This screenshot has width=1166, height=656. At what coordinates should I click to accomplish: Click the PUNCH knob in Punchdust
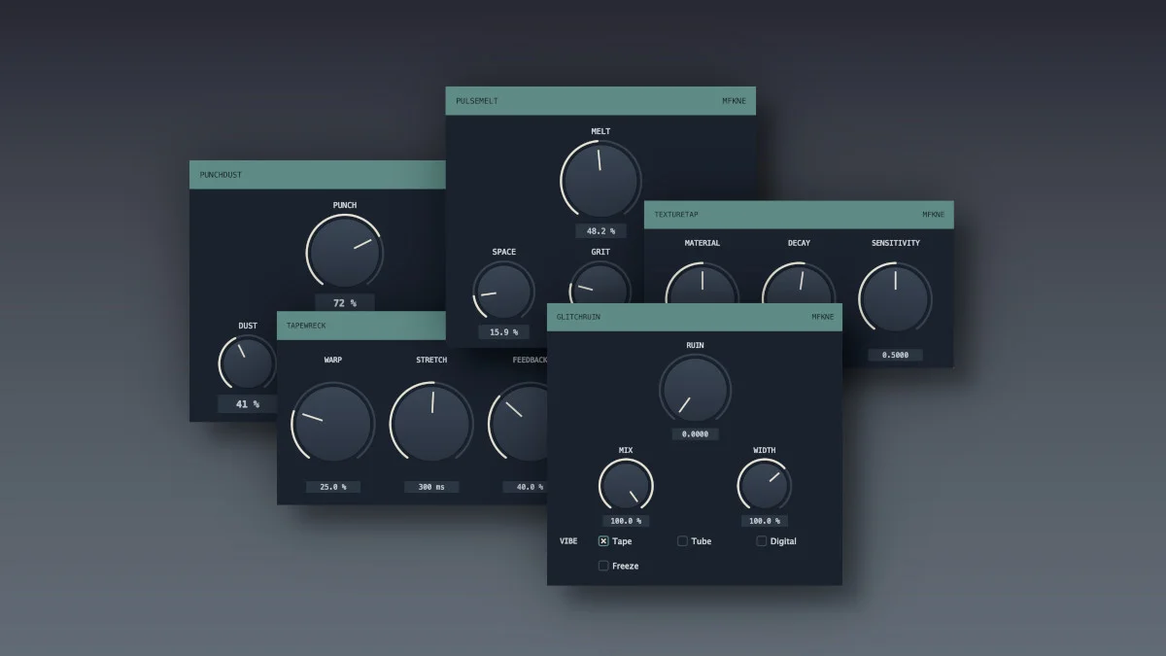tap(344, 252)
